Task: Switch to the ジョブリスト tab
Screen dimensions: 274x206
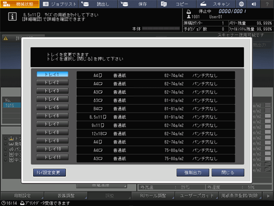Action: (59, 4)
